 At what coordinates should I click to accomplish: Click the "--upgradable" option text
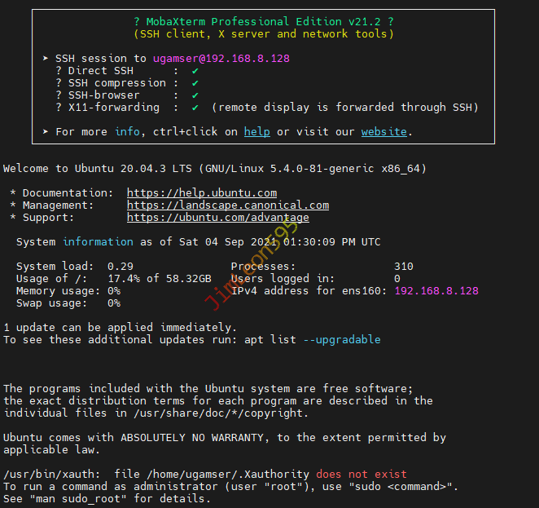(x=342, y=339)
